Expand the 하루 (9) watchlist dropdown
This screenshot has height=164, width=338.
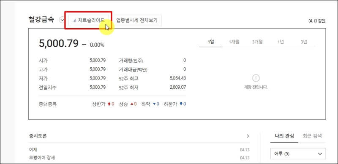click(298, 153)
